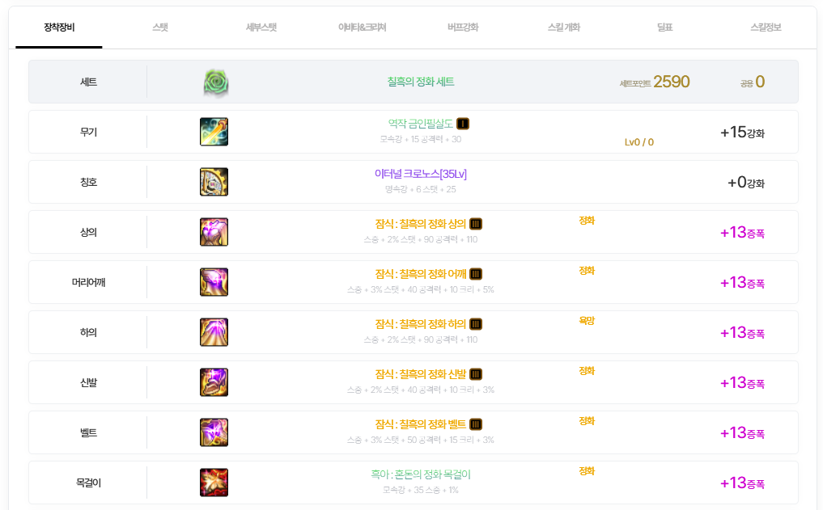Switch to the 버프강화 tab
The width and height of the screenshot is (823, 510).
pyautogui.click(x=463, y=27)
